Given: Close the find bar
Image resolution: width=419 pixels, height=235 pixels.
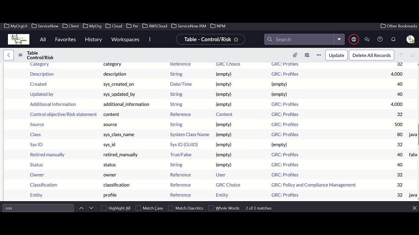Looking at the screenshot, I should point(414,208).
